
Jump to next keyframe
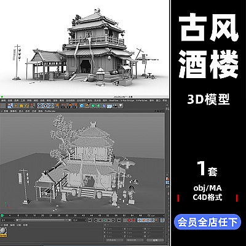[x=113, y=220]
